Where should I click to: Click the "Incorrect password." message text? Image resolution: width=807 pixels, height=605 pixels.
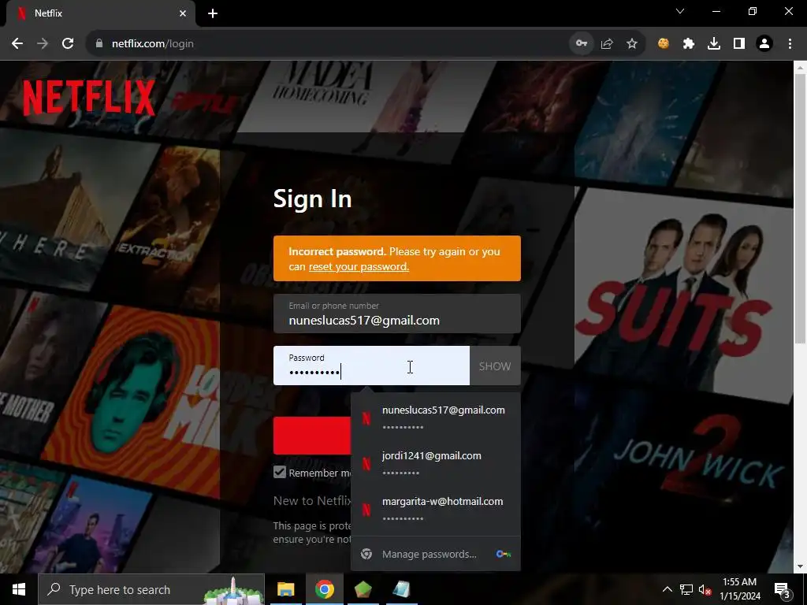[x=337, y=251]
